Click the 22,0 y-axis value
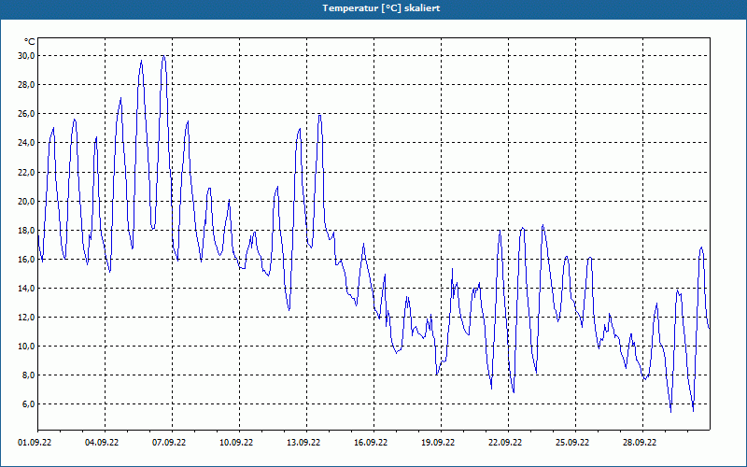This screenshot has width=747, height=467. coord(28,172)
